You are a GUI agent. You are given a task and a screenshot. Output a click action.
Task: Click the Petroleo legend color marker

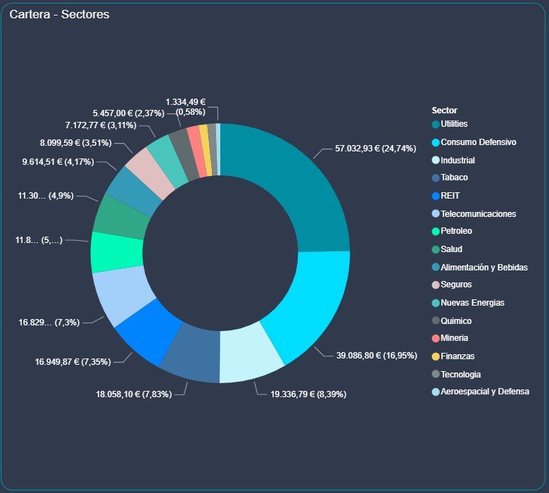tap(436, 232)
